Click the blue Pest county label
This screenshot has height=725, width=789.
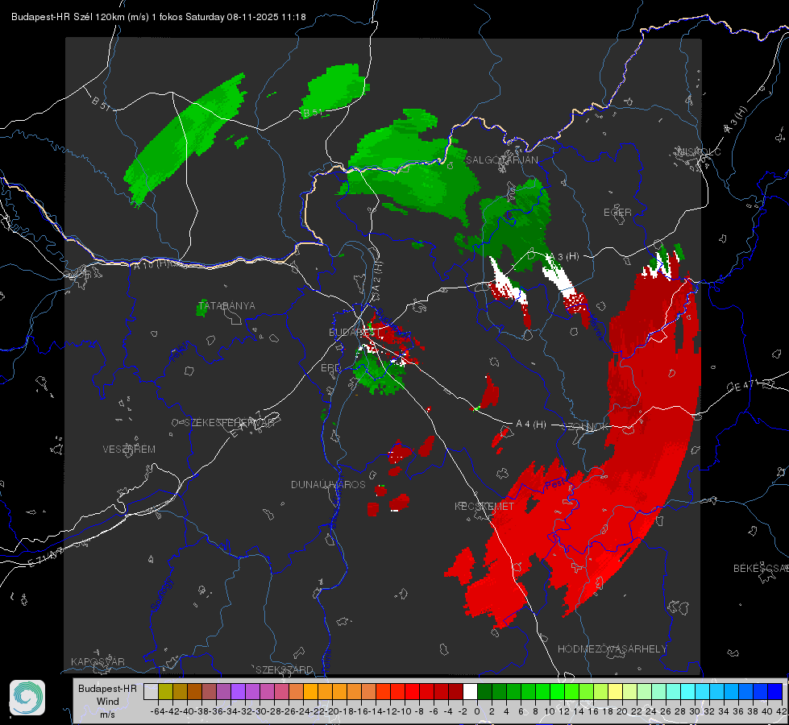pos(554,485)
